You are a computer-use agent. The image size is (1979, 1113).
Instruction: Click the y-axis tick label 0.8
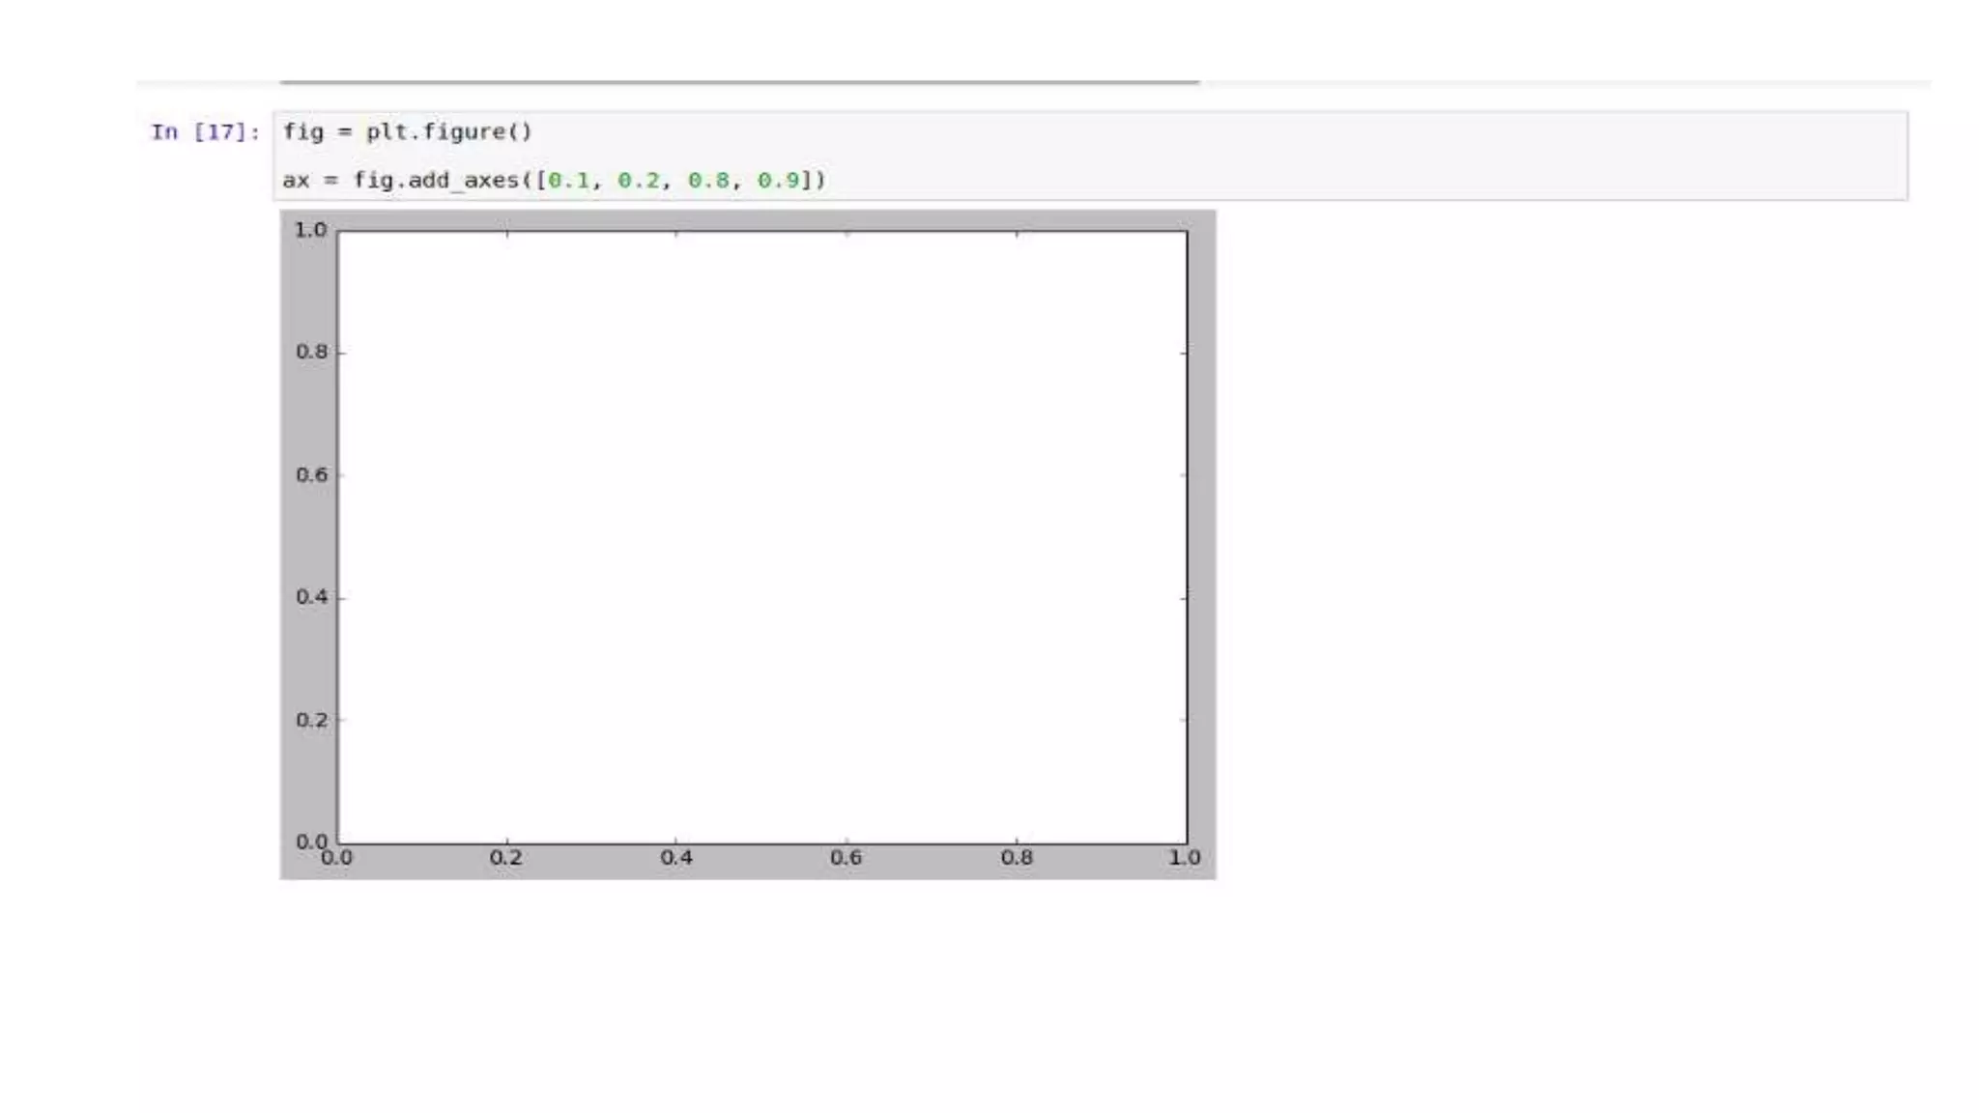click(311, 352)
